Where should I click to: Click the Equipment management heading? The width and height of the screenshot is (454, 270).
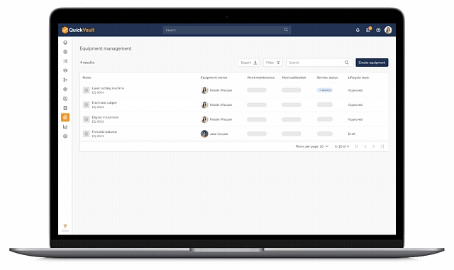coord(106,48)
